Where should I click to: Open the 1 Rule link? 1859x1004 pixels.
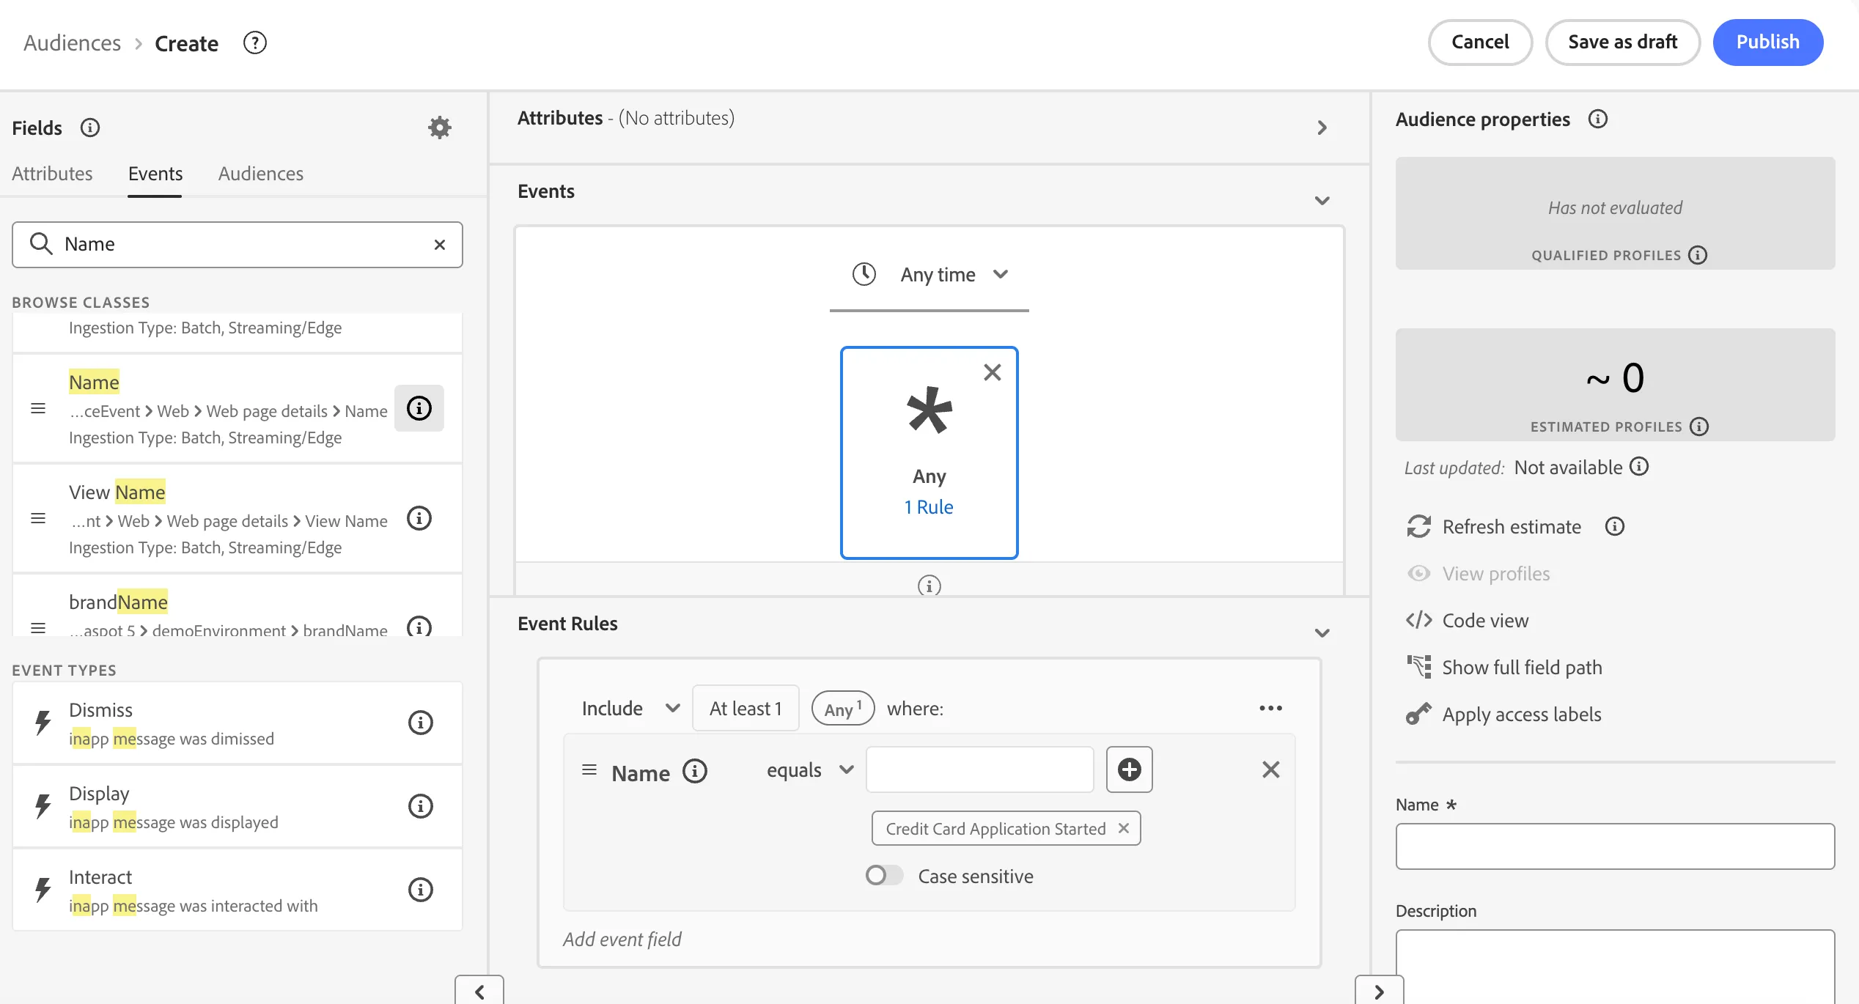point(928,507)
